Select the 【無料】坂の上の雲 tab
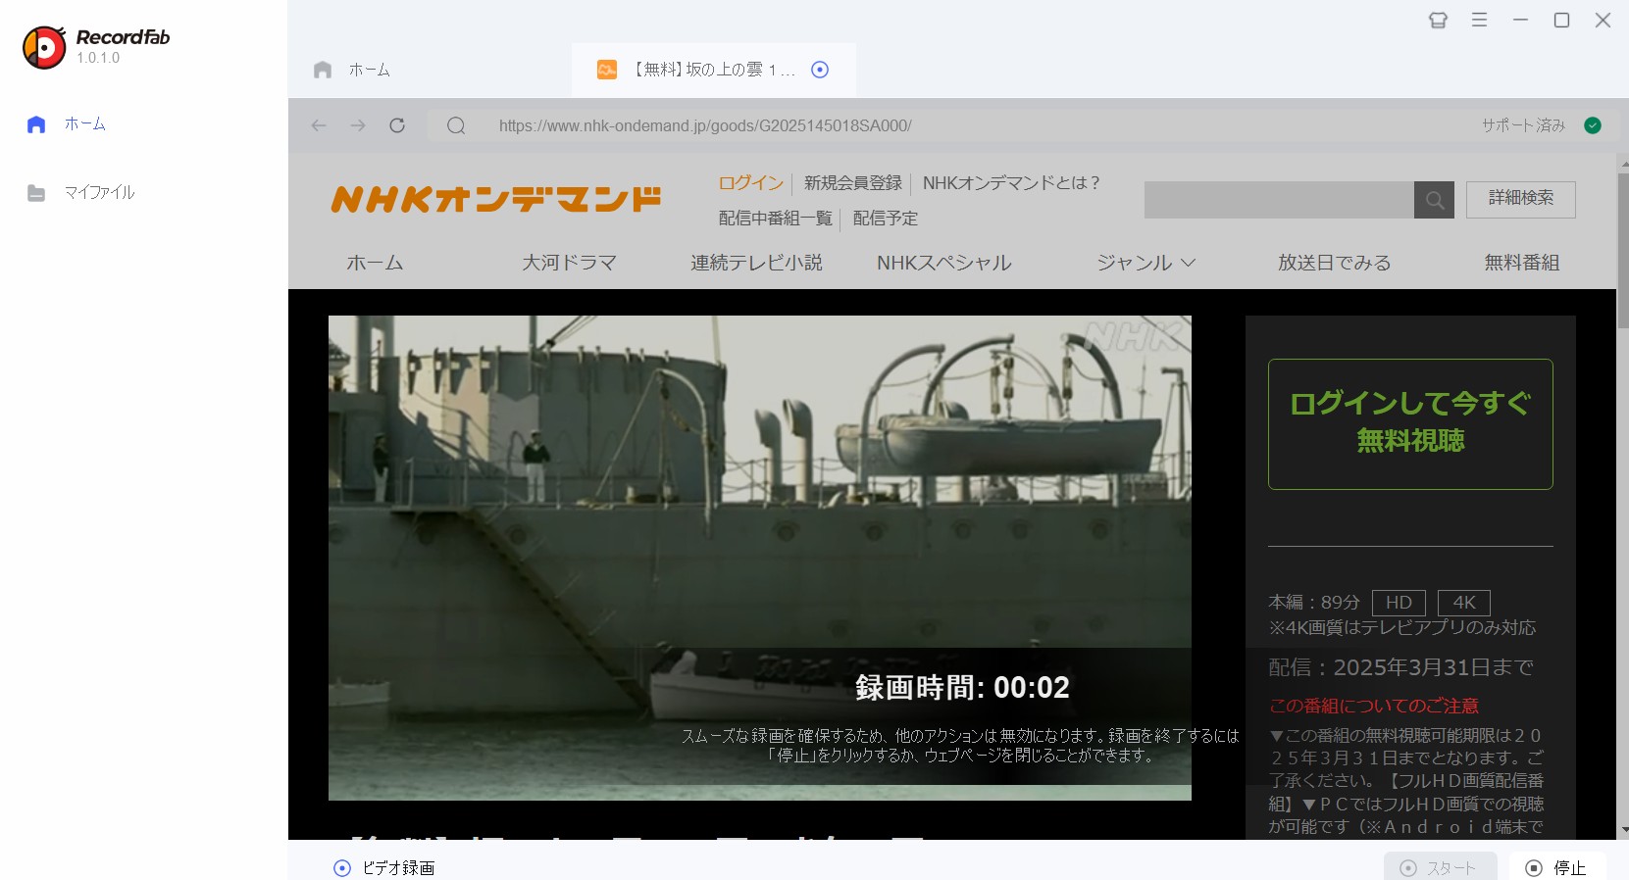Image resolution: width=1629 pixels, height=880 pixels. (713, 70)
